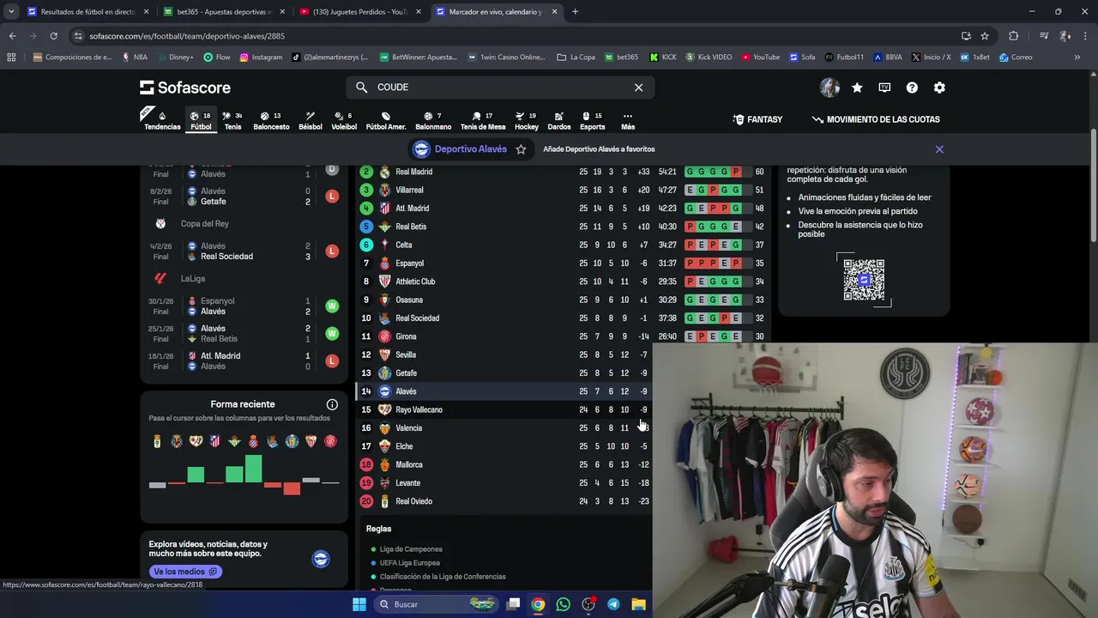Switch to bet365 browser tab
This screenshot has width=1098, height=618.
[x=224, y=12]
